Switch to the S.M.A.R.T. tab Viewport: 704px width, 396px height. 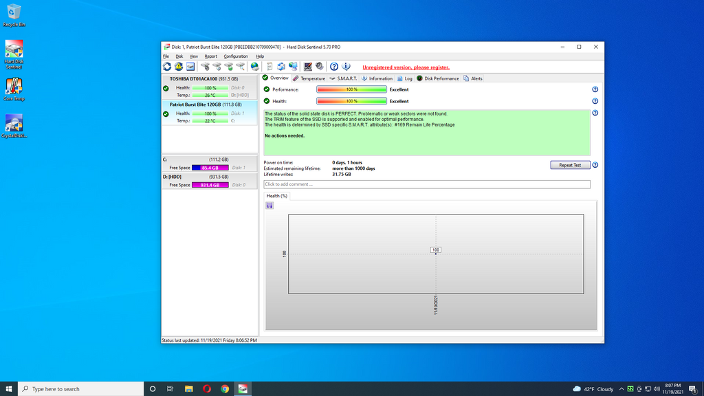pyautogui.click(x=343, y=78)
